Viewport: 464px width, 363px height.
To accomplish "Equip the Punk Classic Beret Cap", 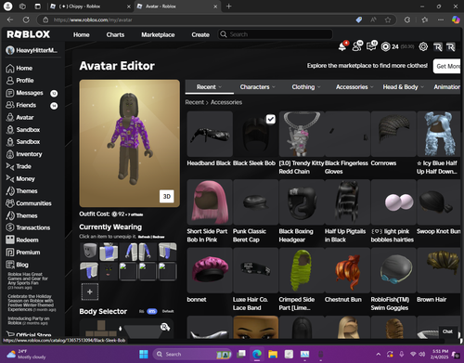I will tap(256, 202).
